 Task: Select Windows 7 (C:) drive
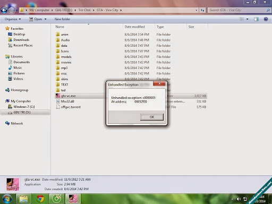coord(21,107)
